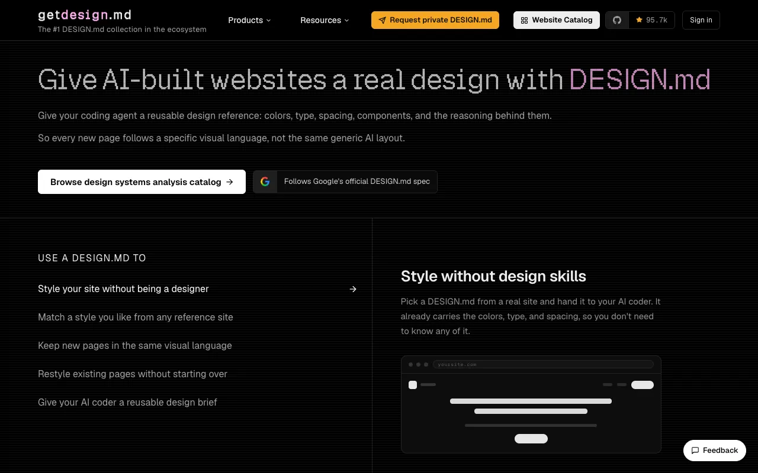758x473 pixels.
Task: Click the Sign in button
Action: click(x=701, y=20)
